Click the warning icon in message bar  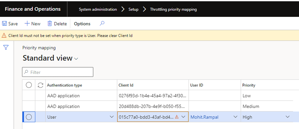(x=4, y=36)
